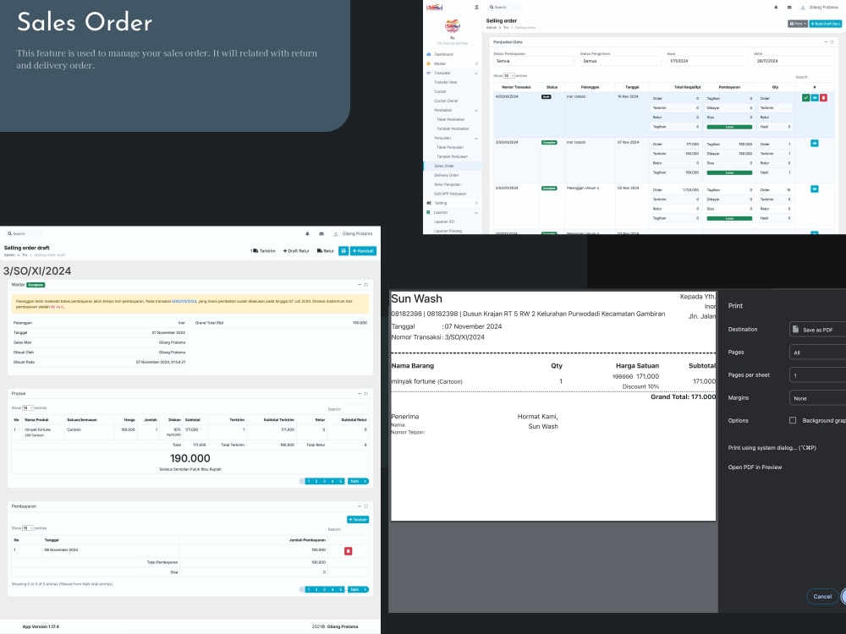The width and height of the screenshot is (846, 634).
Task: Click Draft Retur button
Action: pos(296,251)
